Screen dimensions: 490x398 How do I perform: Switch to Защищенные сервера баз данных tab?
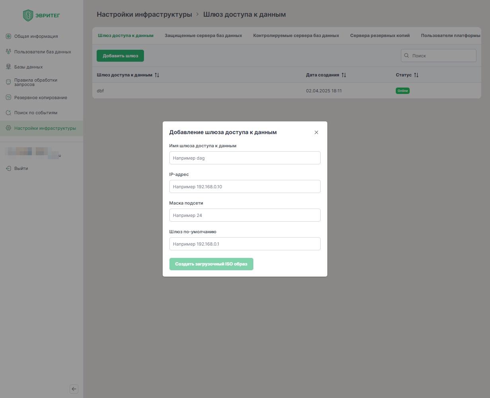[x=203, y=35]
